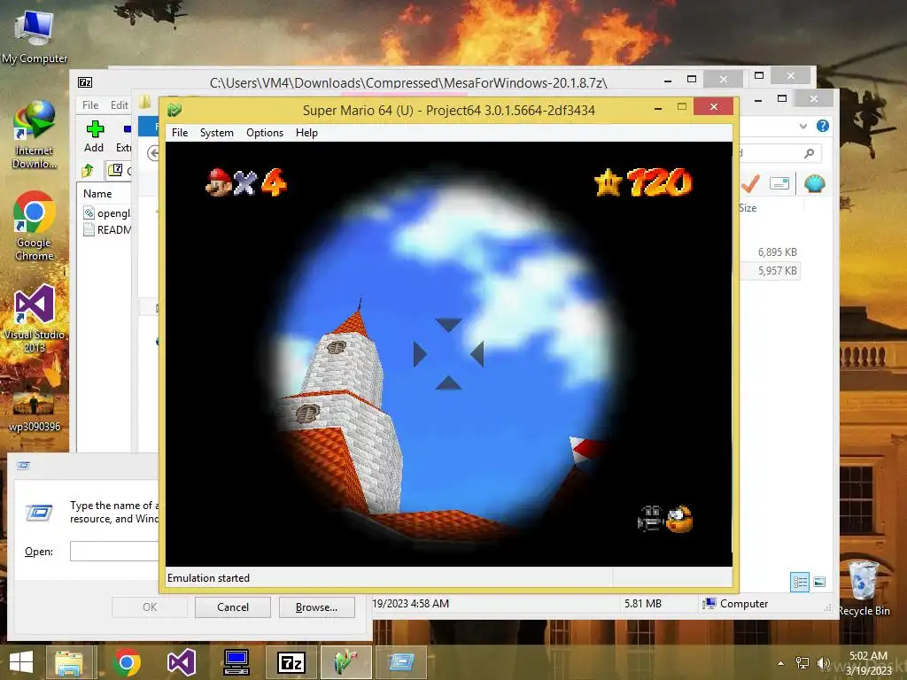907x680 pixels.
Task: Expand the Explorer ribbon chevron
Action: [x=802, y=126]
